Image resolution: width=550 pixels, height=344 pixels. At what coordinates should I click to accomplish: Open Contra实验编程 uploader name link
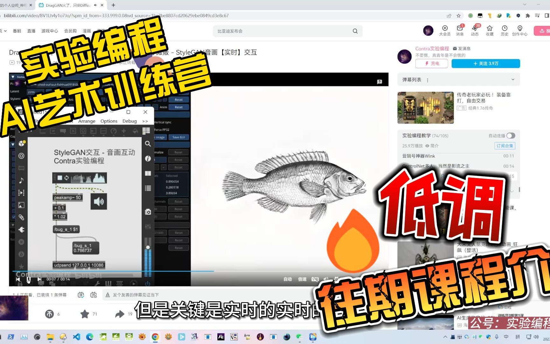tap(432, 48)
